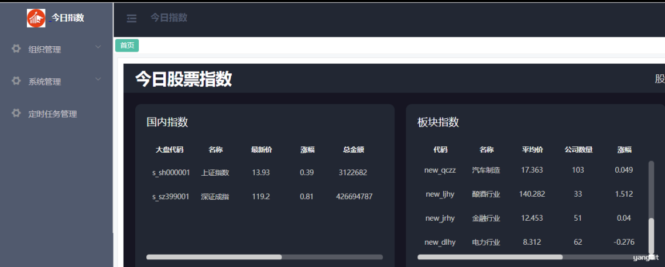Click value 119.2 in 国内指数
Image resolution: width=665 pixels, height=267 pixels.
[x=261, y=197]
